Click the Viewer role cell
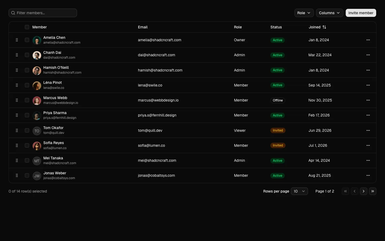The height and width of the screenshot is (241, 385). [x=240, y=130]
